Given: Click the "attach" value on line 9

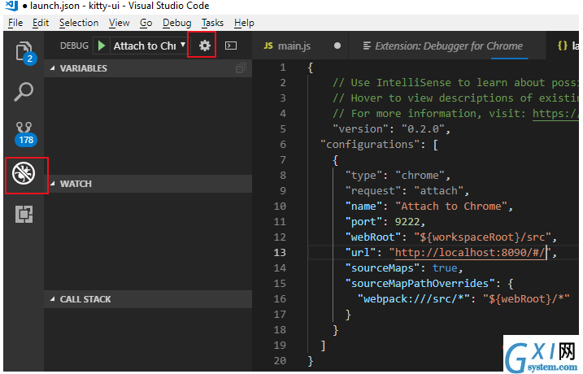Looking at the screenshot, I should [x=438, y=191].
